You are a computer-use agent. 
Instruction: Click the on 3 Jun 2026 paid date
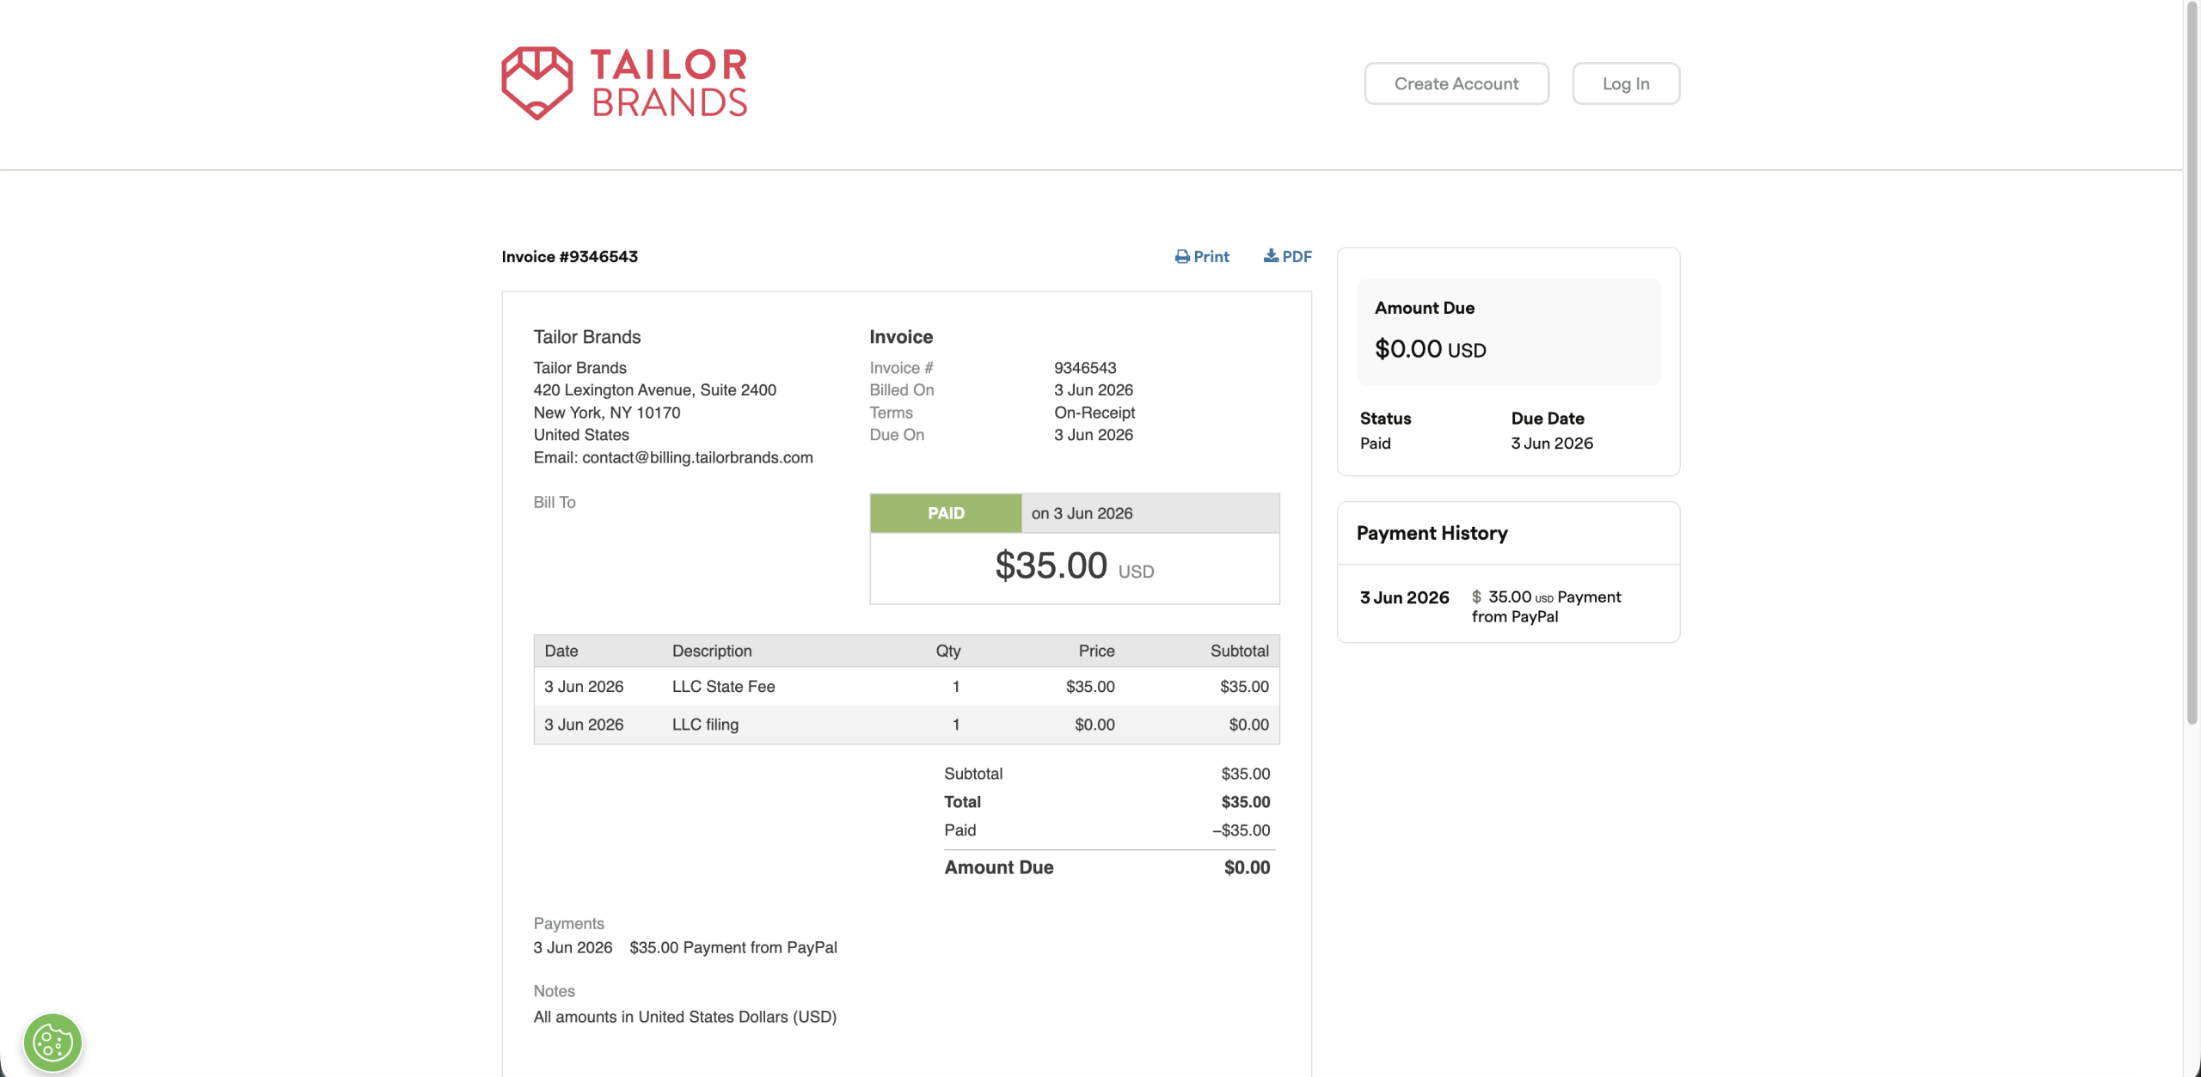tap(1082, 513)
